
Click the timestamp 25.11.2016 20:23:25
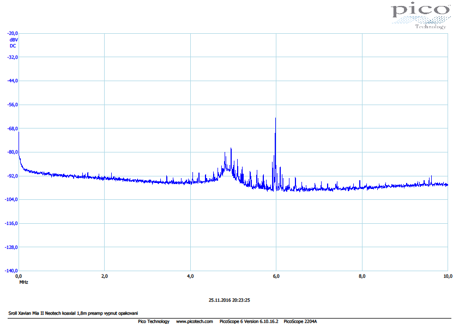tap(229, 300)
